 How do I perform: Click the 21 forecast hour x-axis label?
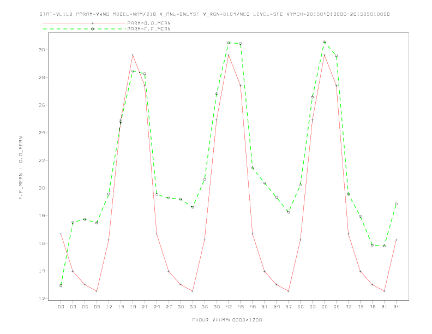tap(145, 307)
